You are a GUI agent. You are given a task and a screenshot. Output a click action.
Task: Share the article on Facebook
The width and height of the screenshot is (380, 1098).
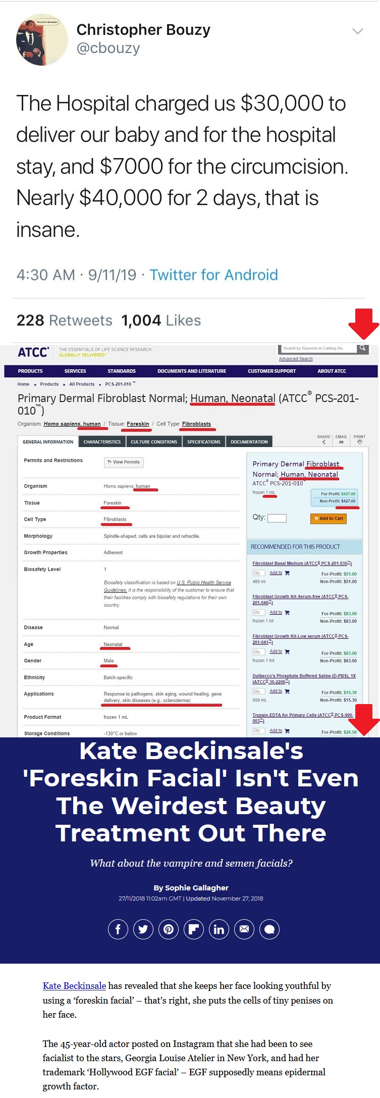(118, 929)
